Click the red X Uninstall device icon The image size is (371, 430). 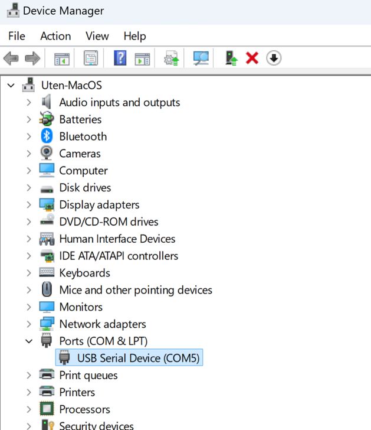252,58
